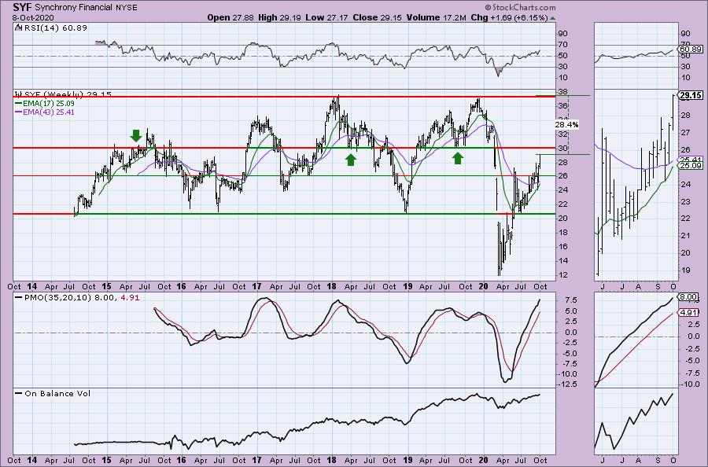Click the 38 label on main price axis
The height and width of the screenshot is (467, 708).
(562, 92)
